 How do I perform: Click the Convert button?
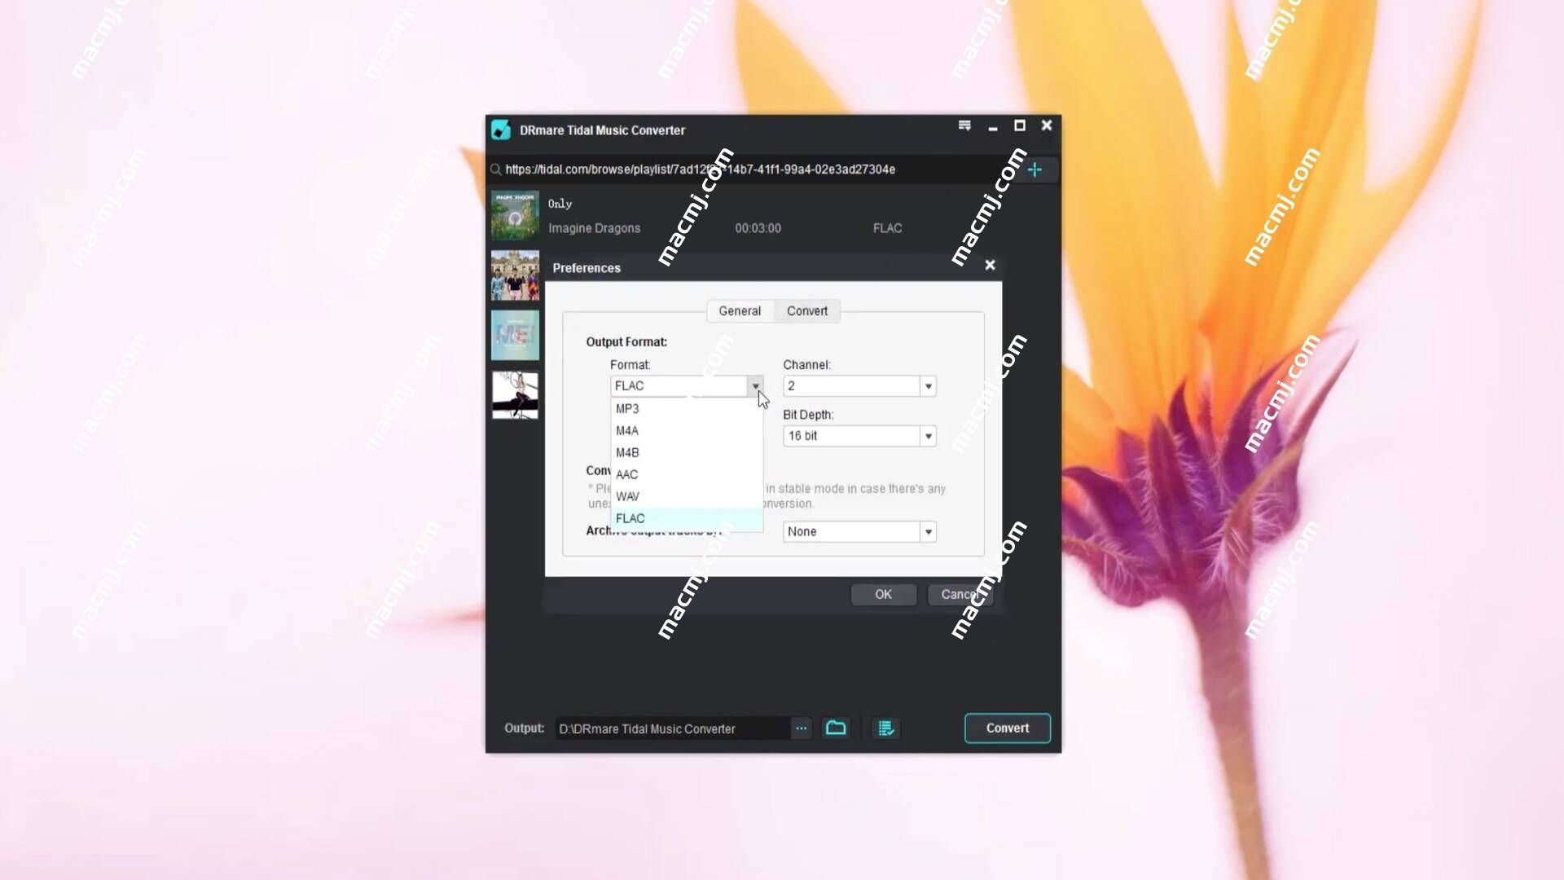pyautogui.click(x=1008, y=728)
